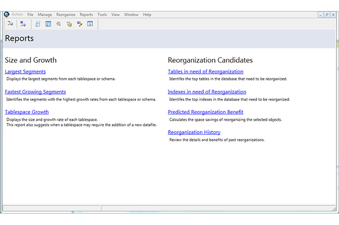Open the Reorganize menu
The height and width of the screenshot is (225, 339).
[66, 15]
